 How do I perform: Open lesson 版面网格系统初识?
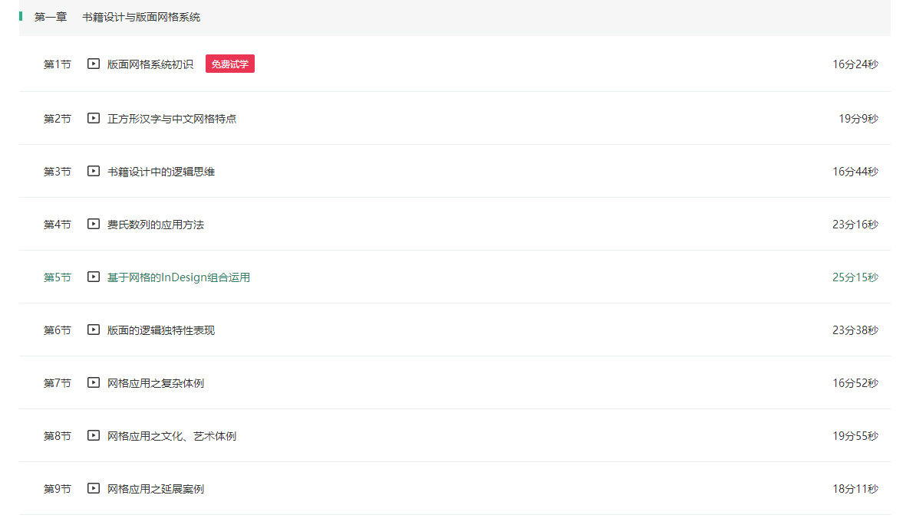click(x=150, y=64)
